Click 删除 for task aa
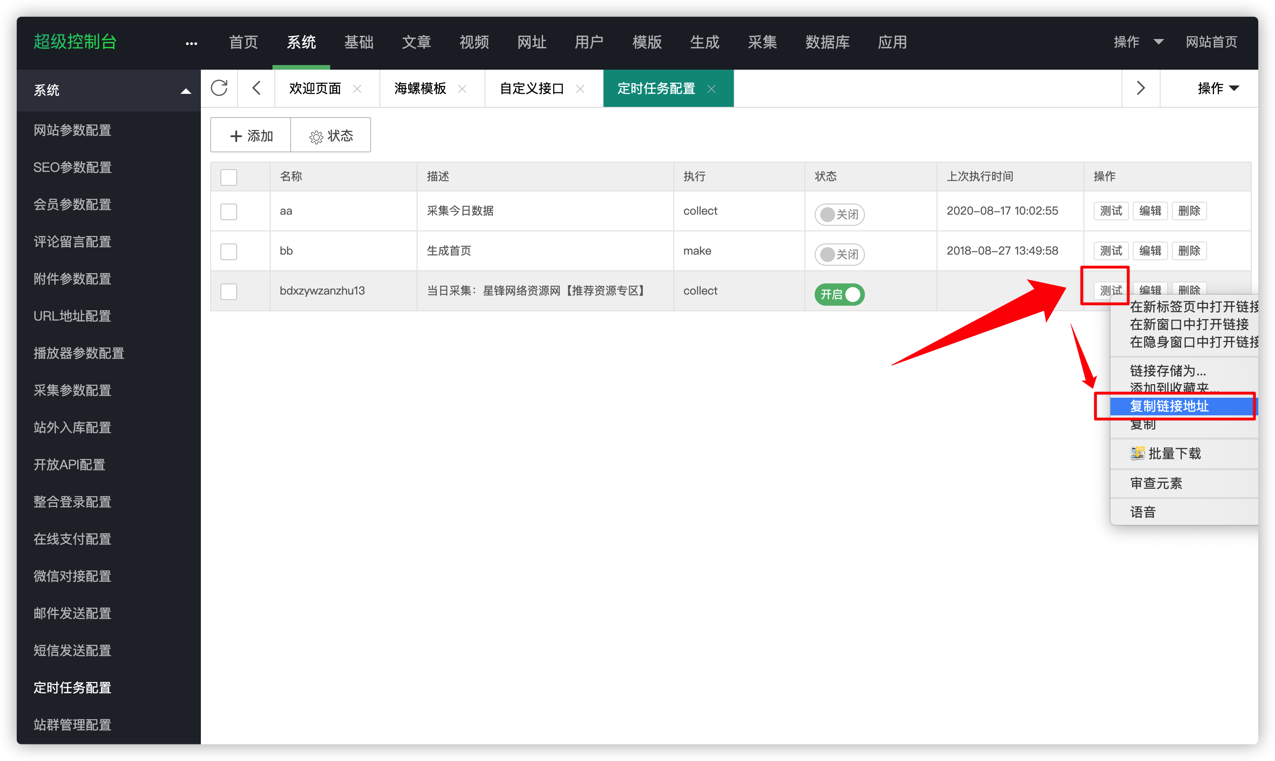Viewport: 1275px width, 761px height. 1189,211
